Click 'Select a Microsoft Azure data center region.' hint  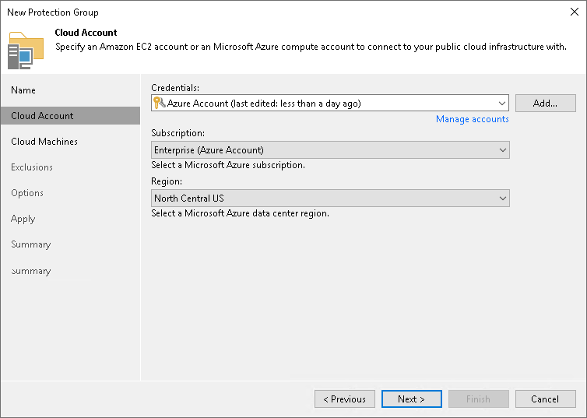point(240,213)
